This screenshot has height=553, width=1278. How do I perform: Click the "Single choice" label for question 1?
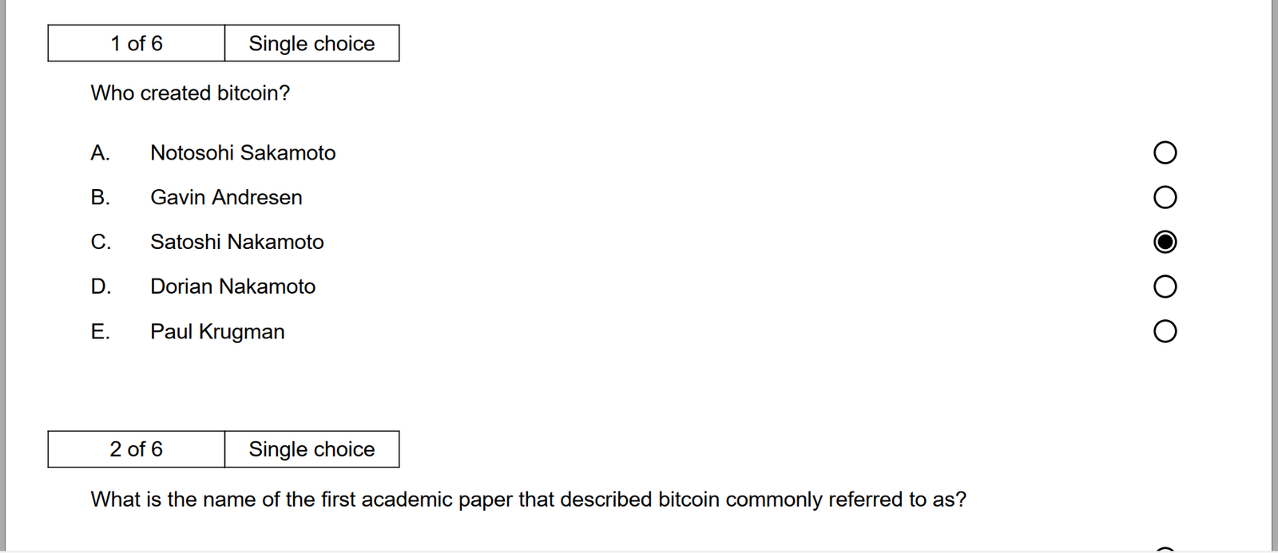pos(312,43)
